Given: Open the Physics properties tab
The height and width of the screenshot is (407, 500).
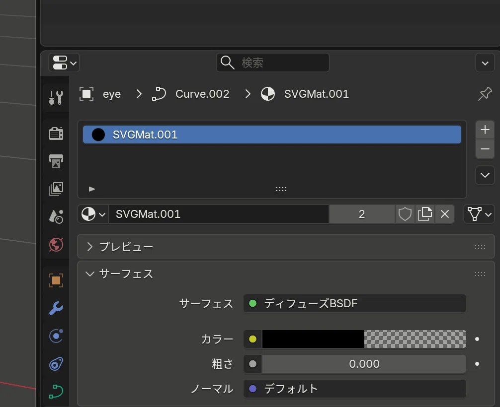Looking at the screenshot, I should 56,336.
